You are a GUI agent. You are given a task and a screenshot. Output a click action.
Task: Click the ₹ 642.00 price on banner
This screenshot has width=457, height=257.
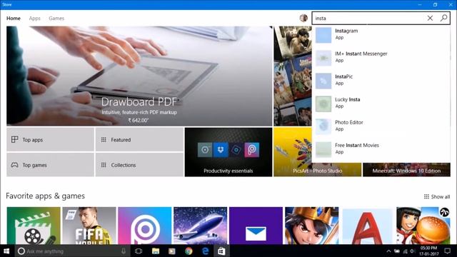(x=138, y=120)
